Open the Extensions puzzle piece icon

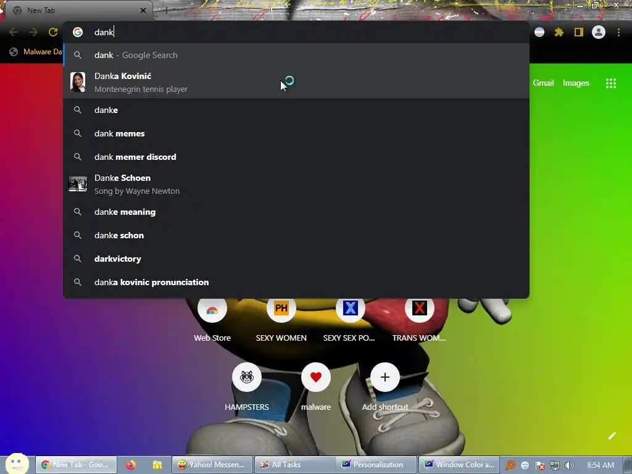click(559, 32)
